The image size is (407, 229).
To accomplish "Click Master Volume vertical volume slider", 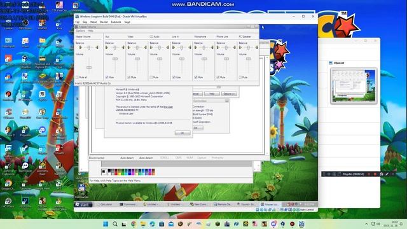I will [x=89, y=67].
